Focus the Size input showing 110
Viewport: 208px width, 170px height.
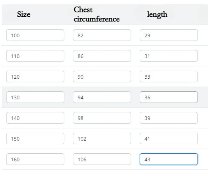point(35,56)
